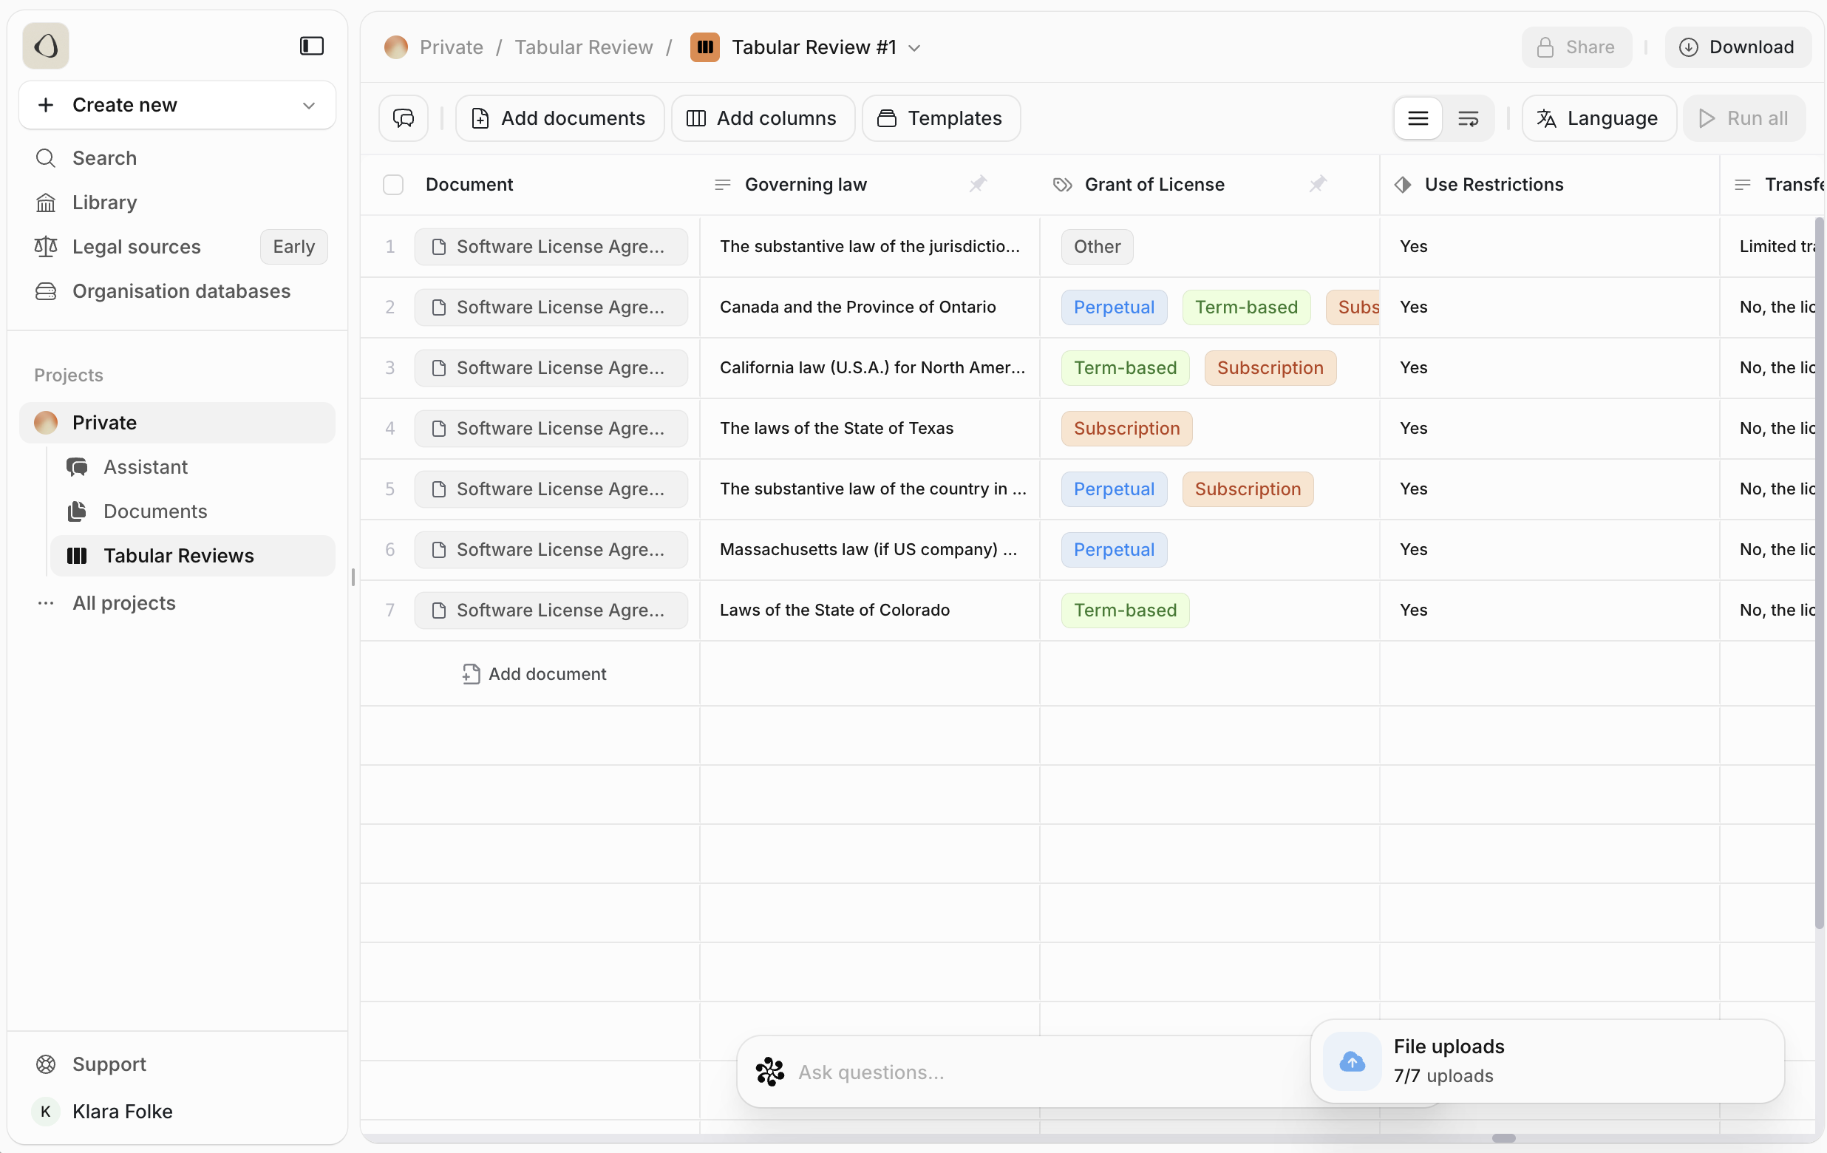The width and height of the screenshot is (1827, 1153).
Task: Open the chat comments icon in toolbar
Action: [404, 118]
